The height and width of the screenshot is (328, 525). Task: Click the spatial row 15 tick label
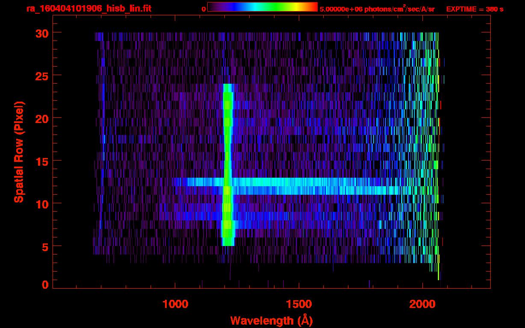(x=41, y=161)
